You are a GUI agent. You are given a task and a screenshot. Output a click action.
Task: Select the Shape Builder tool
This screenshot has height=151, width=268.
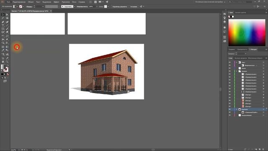pyautogui.click(x=3, y=43)
